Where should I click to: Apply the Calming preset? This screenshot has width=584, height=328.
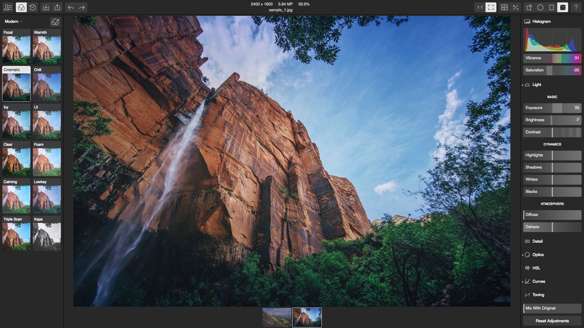pos(16,196)
